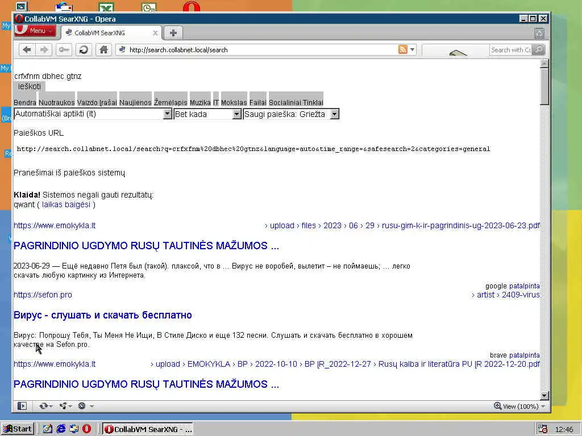The image size is (582, 436).
Task: Click the page scrollbar up arrow
Action: tap(544, 64)
